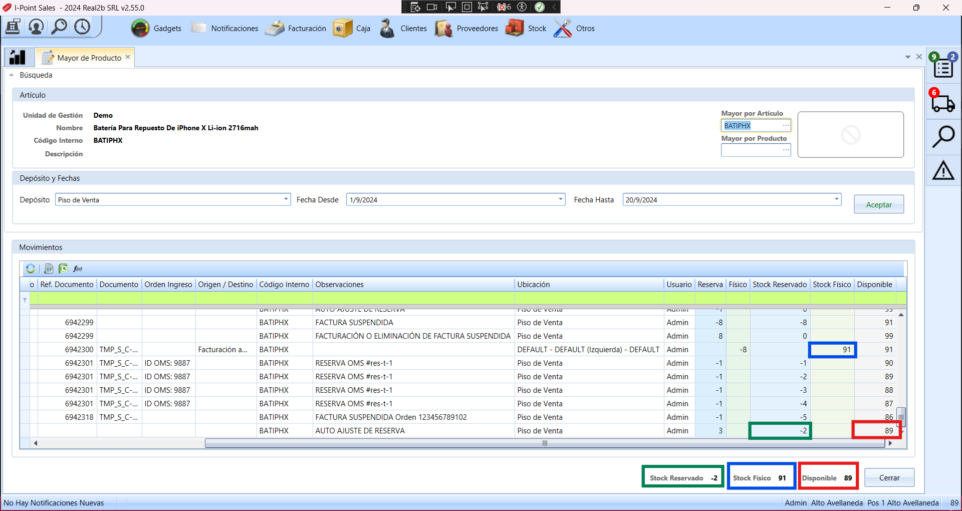Click the Aceptar button
The width and height of the screenshot is (962, 511).
tap(879, 204)
